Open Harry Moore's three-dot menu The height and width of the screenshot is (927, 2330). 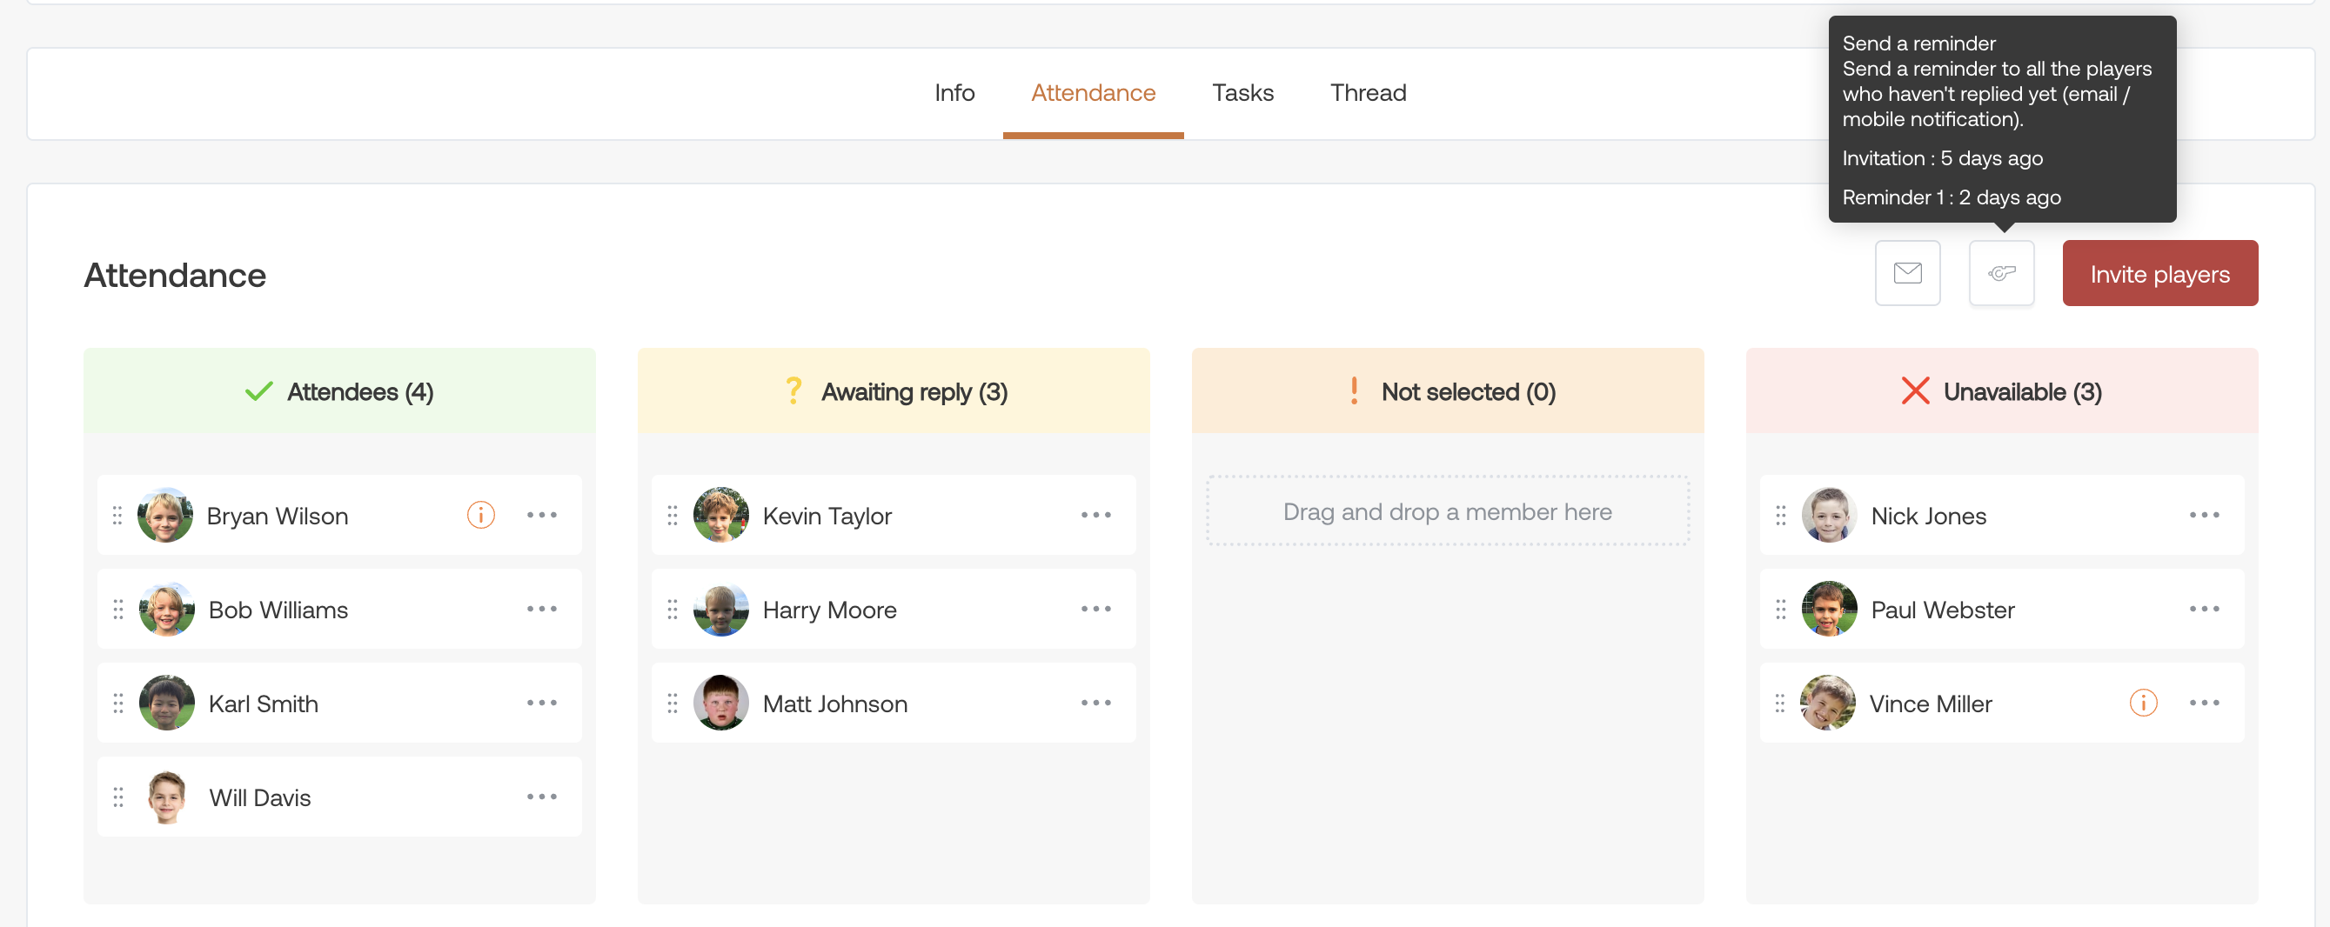coord(1095,609)
